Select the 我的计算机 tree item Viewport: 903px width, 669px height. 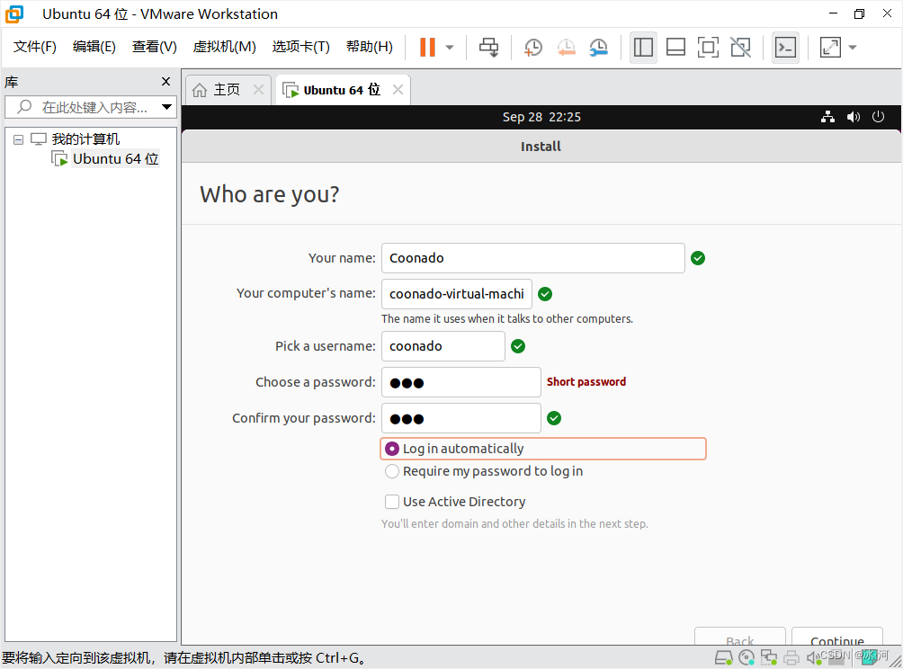pos(85,138)
